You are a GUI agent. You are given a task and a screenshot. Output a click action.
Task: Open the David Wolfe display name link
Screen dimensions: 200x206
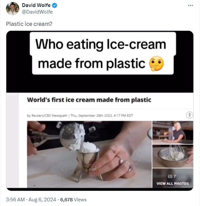coord(36,6)
